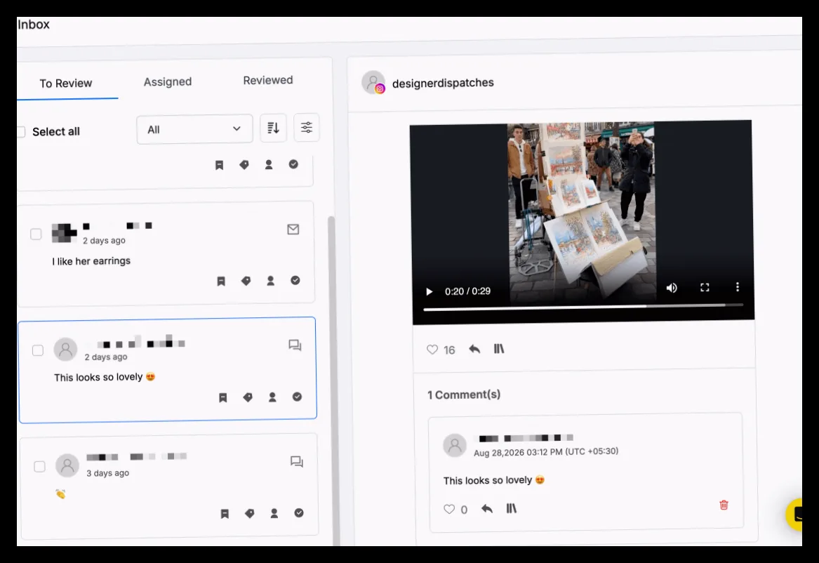Click the comment bubble icon on 'This looks so lovely' inbox item

(x=295, y=345)
